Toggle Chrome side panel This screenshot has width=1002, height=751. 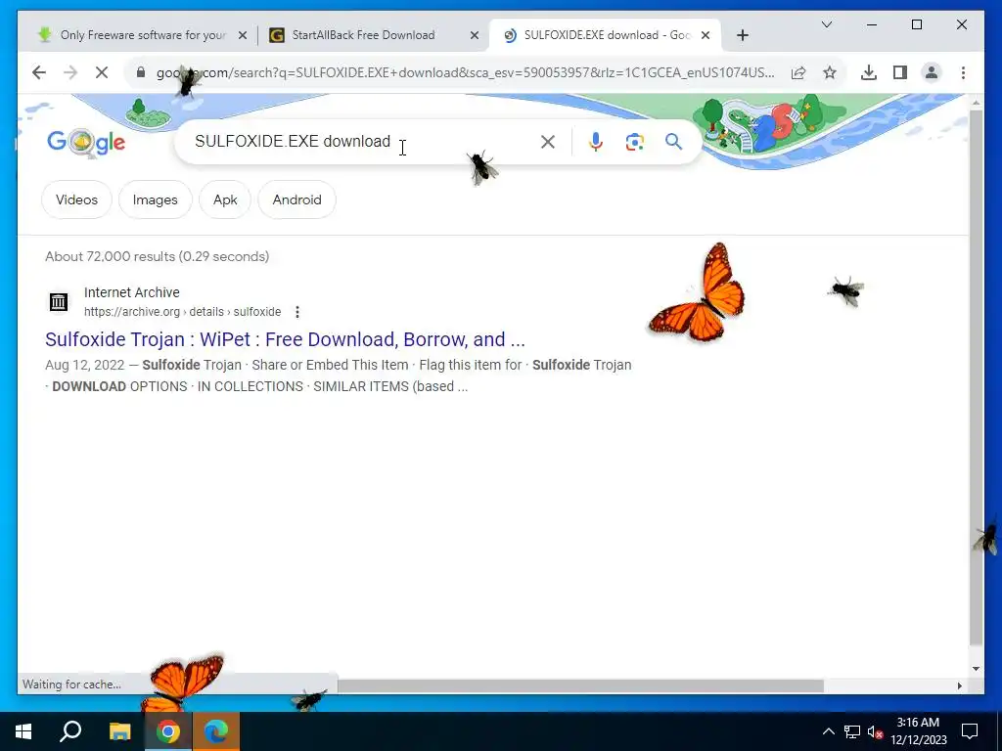click(900, 72)
